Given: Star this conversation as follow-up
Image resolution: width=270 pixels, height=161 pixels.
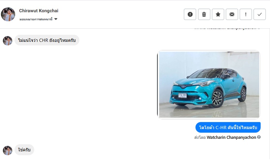Looking at the screenshot, I should tap(218, 14).
